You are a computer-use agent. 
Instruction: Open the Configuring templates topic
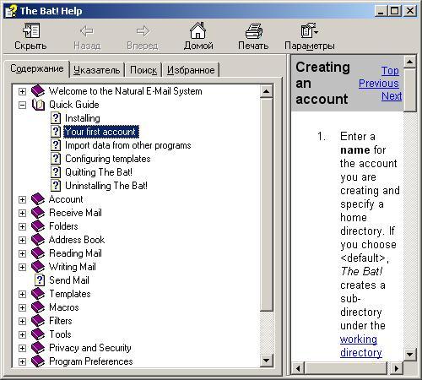pyautogui.click(x=108, y=159)
